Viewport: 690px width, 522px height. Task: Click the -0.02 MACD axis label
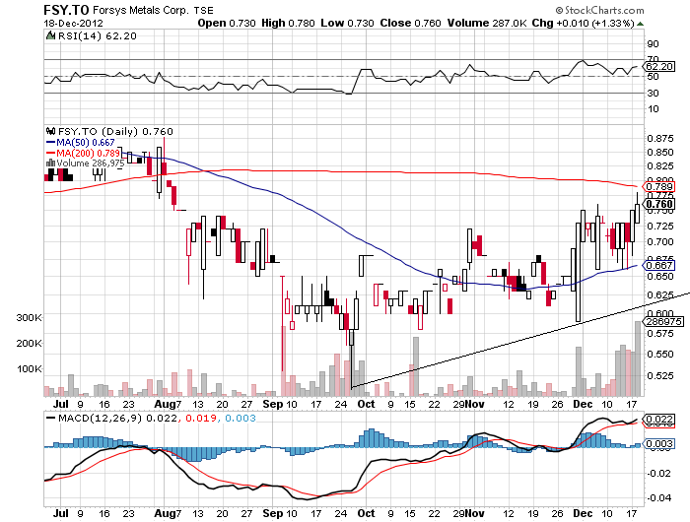tap(658, 473)
